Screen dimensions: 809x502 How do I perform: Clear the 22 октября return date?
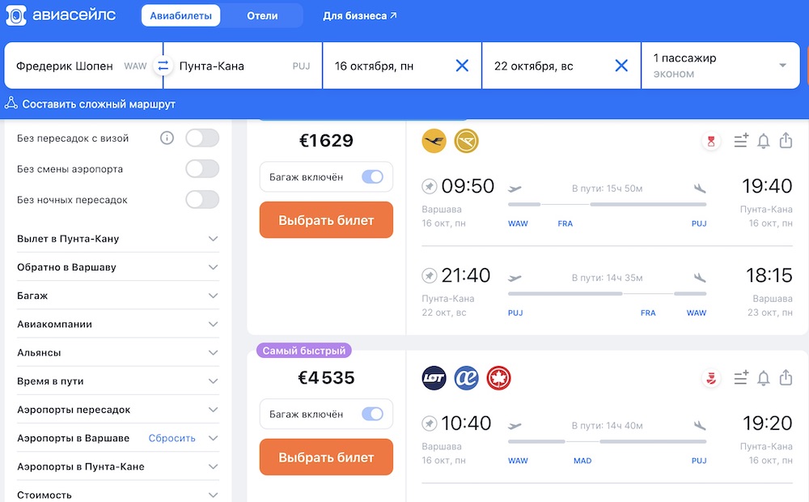click(621, 66)
